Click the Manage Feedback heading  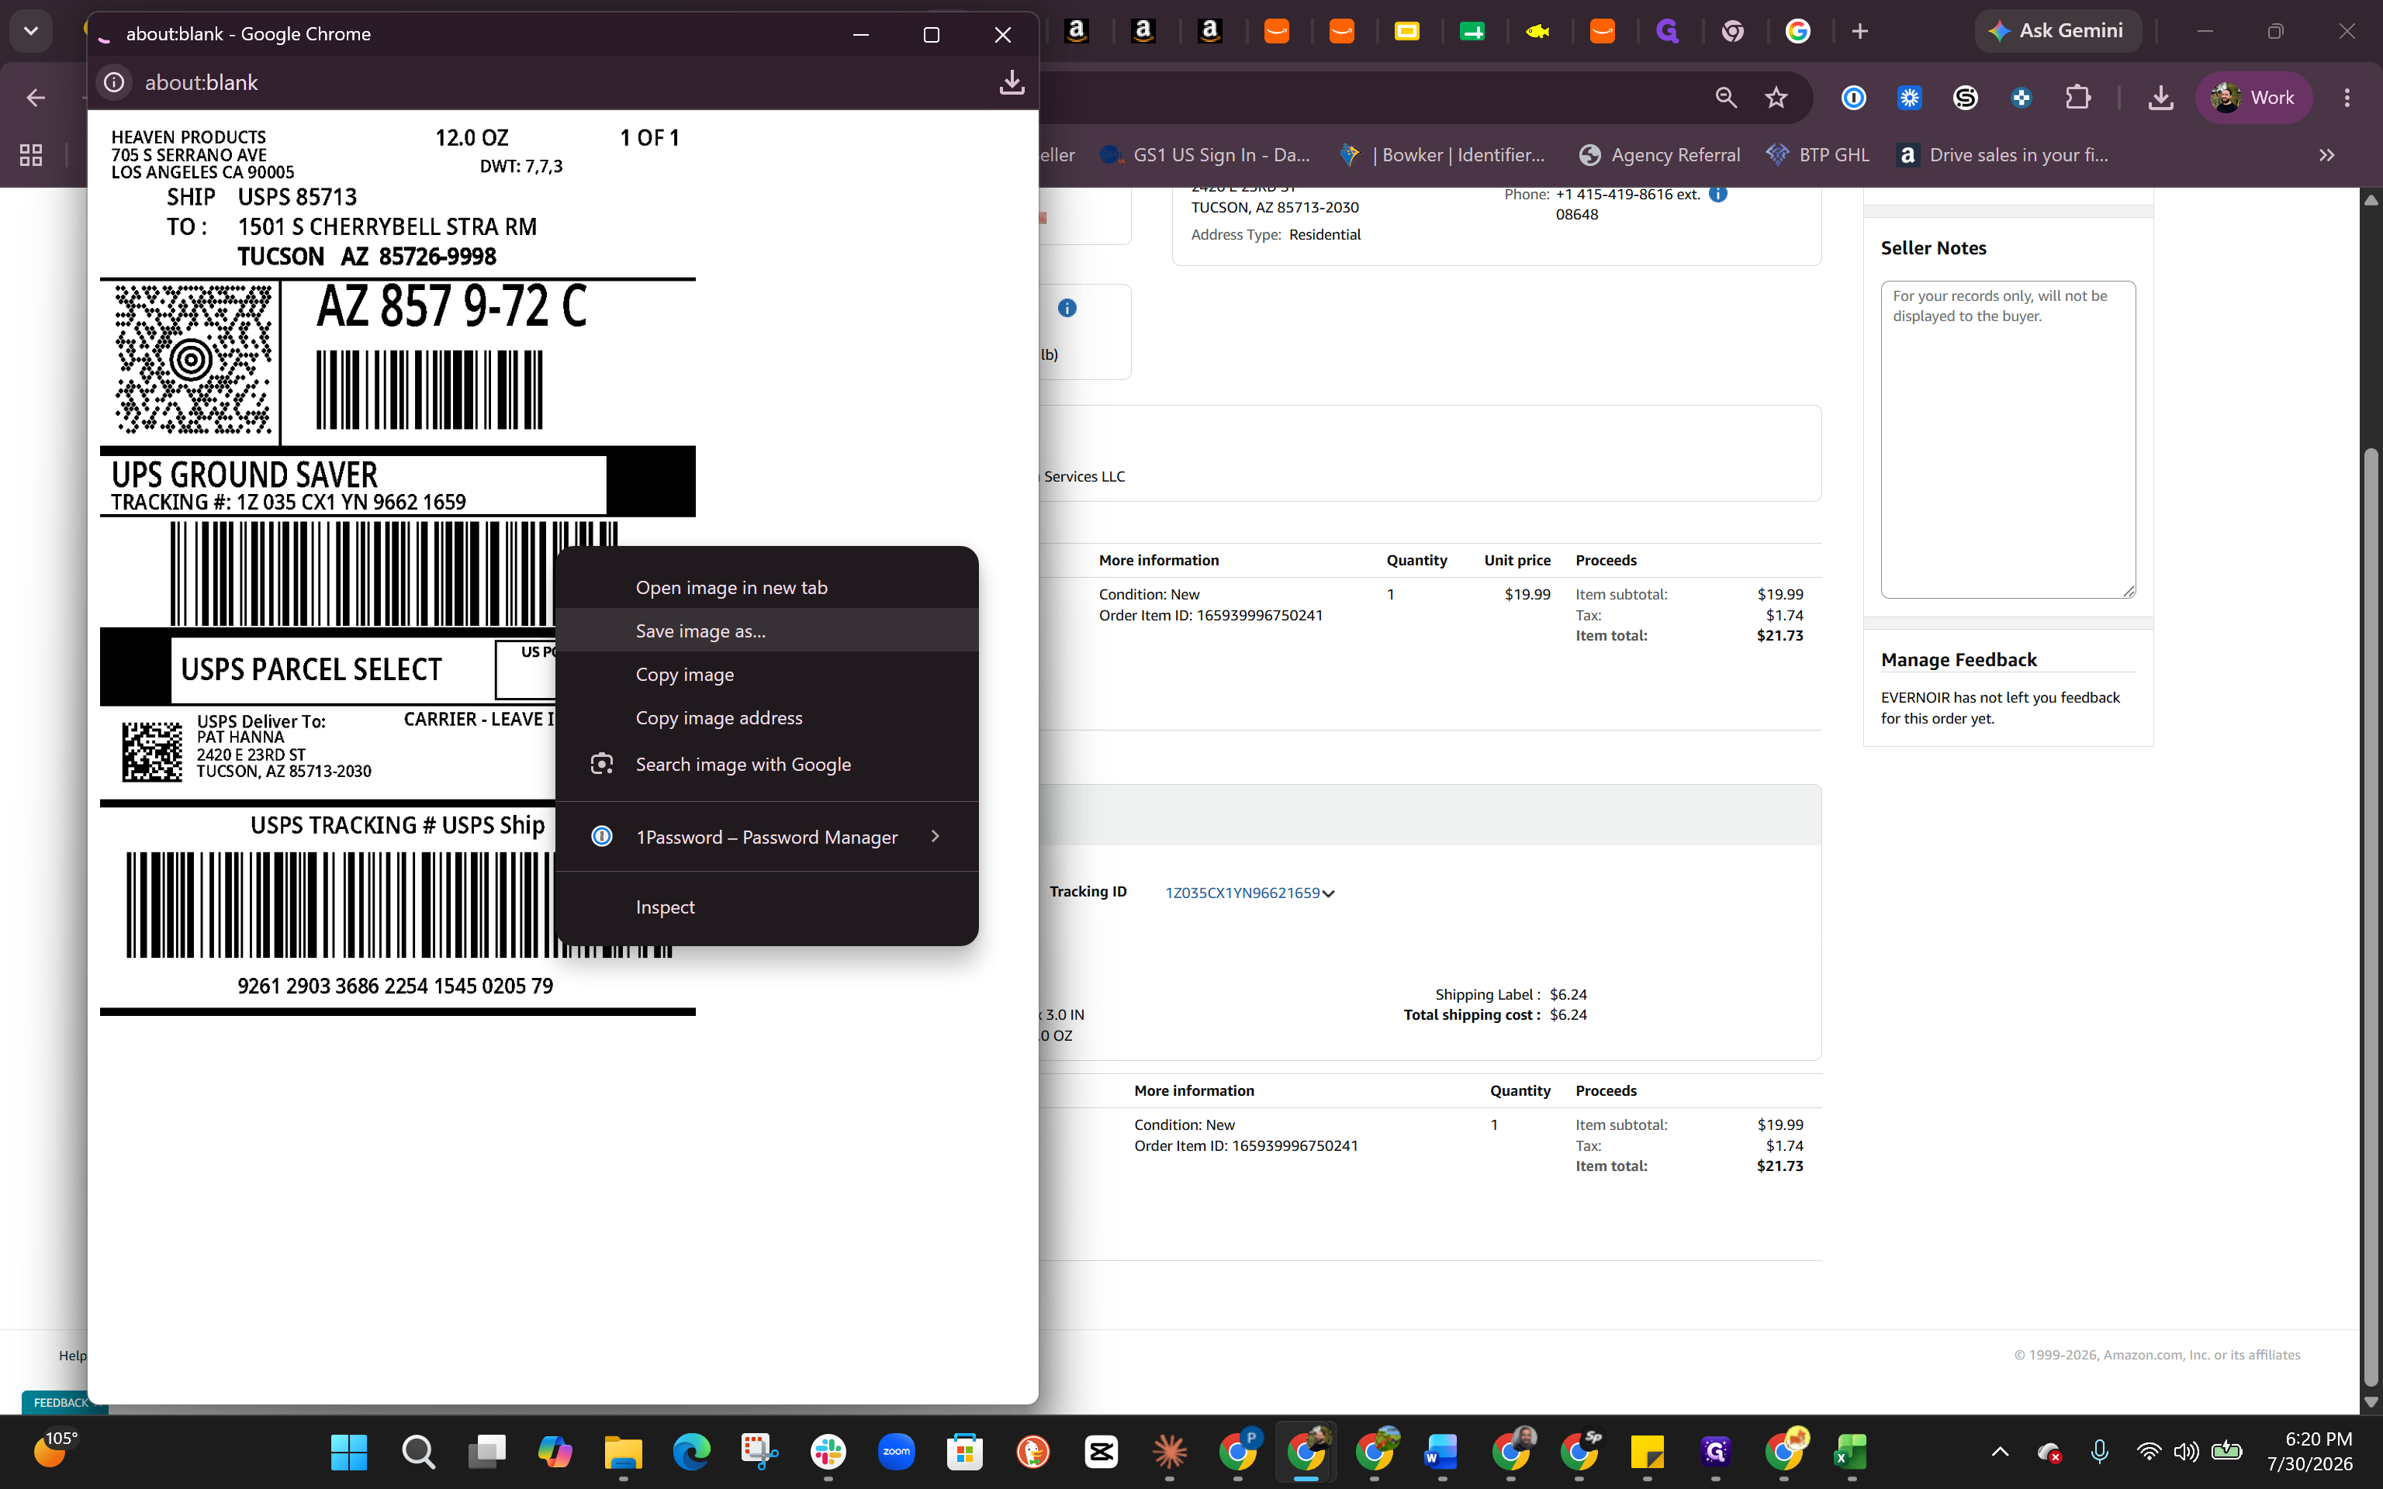1959,660
